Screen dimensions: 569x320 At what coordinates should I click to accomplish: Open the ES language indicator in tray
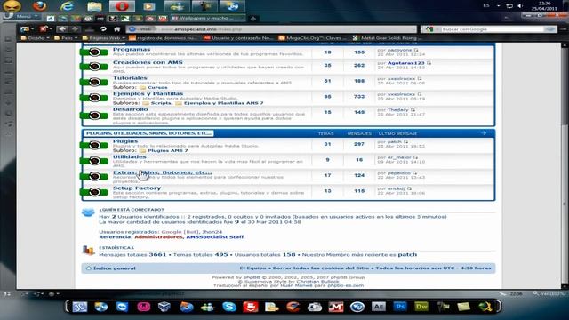click(x=486, y=5)
